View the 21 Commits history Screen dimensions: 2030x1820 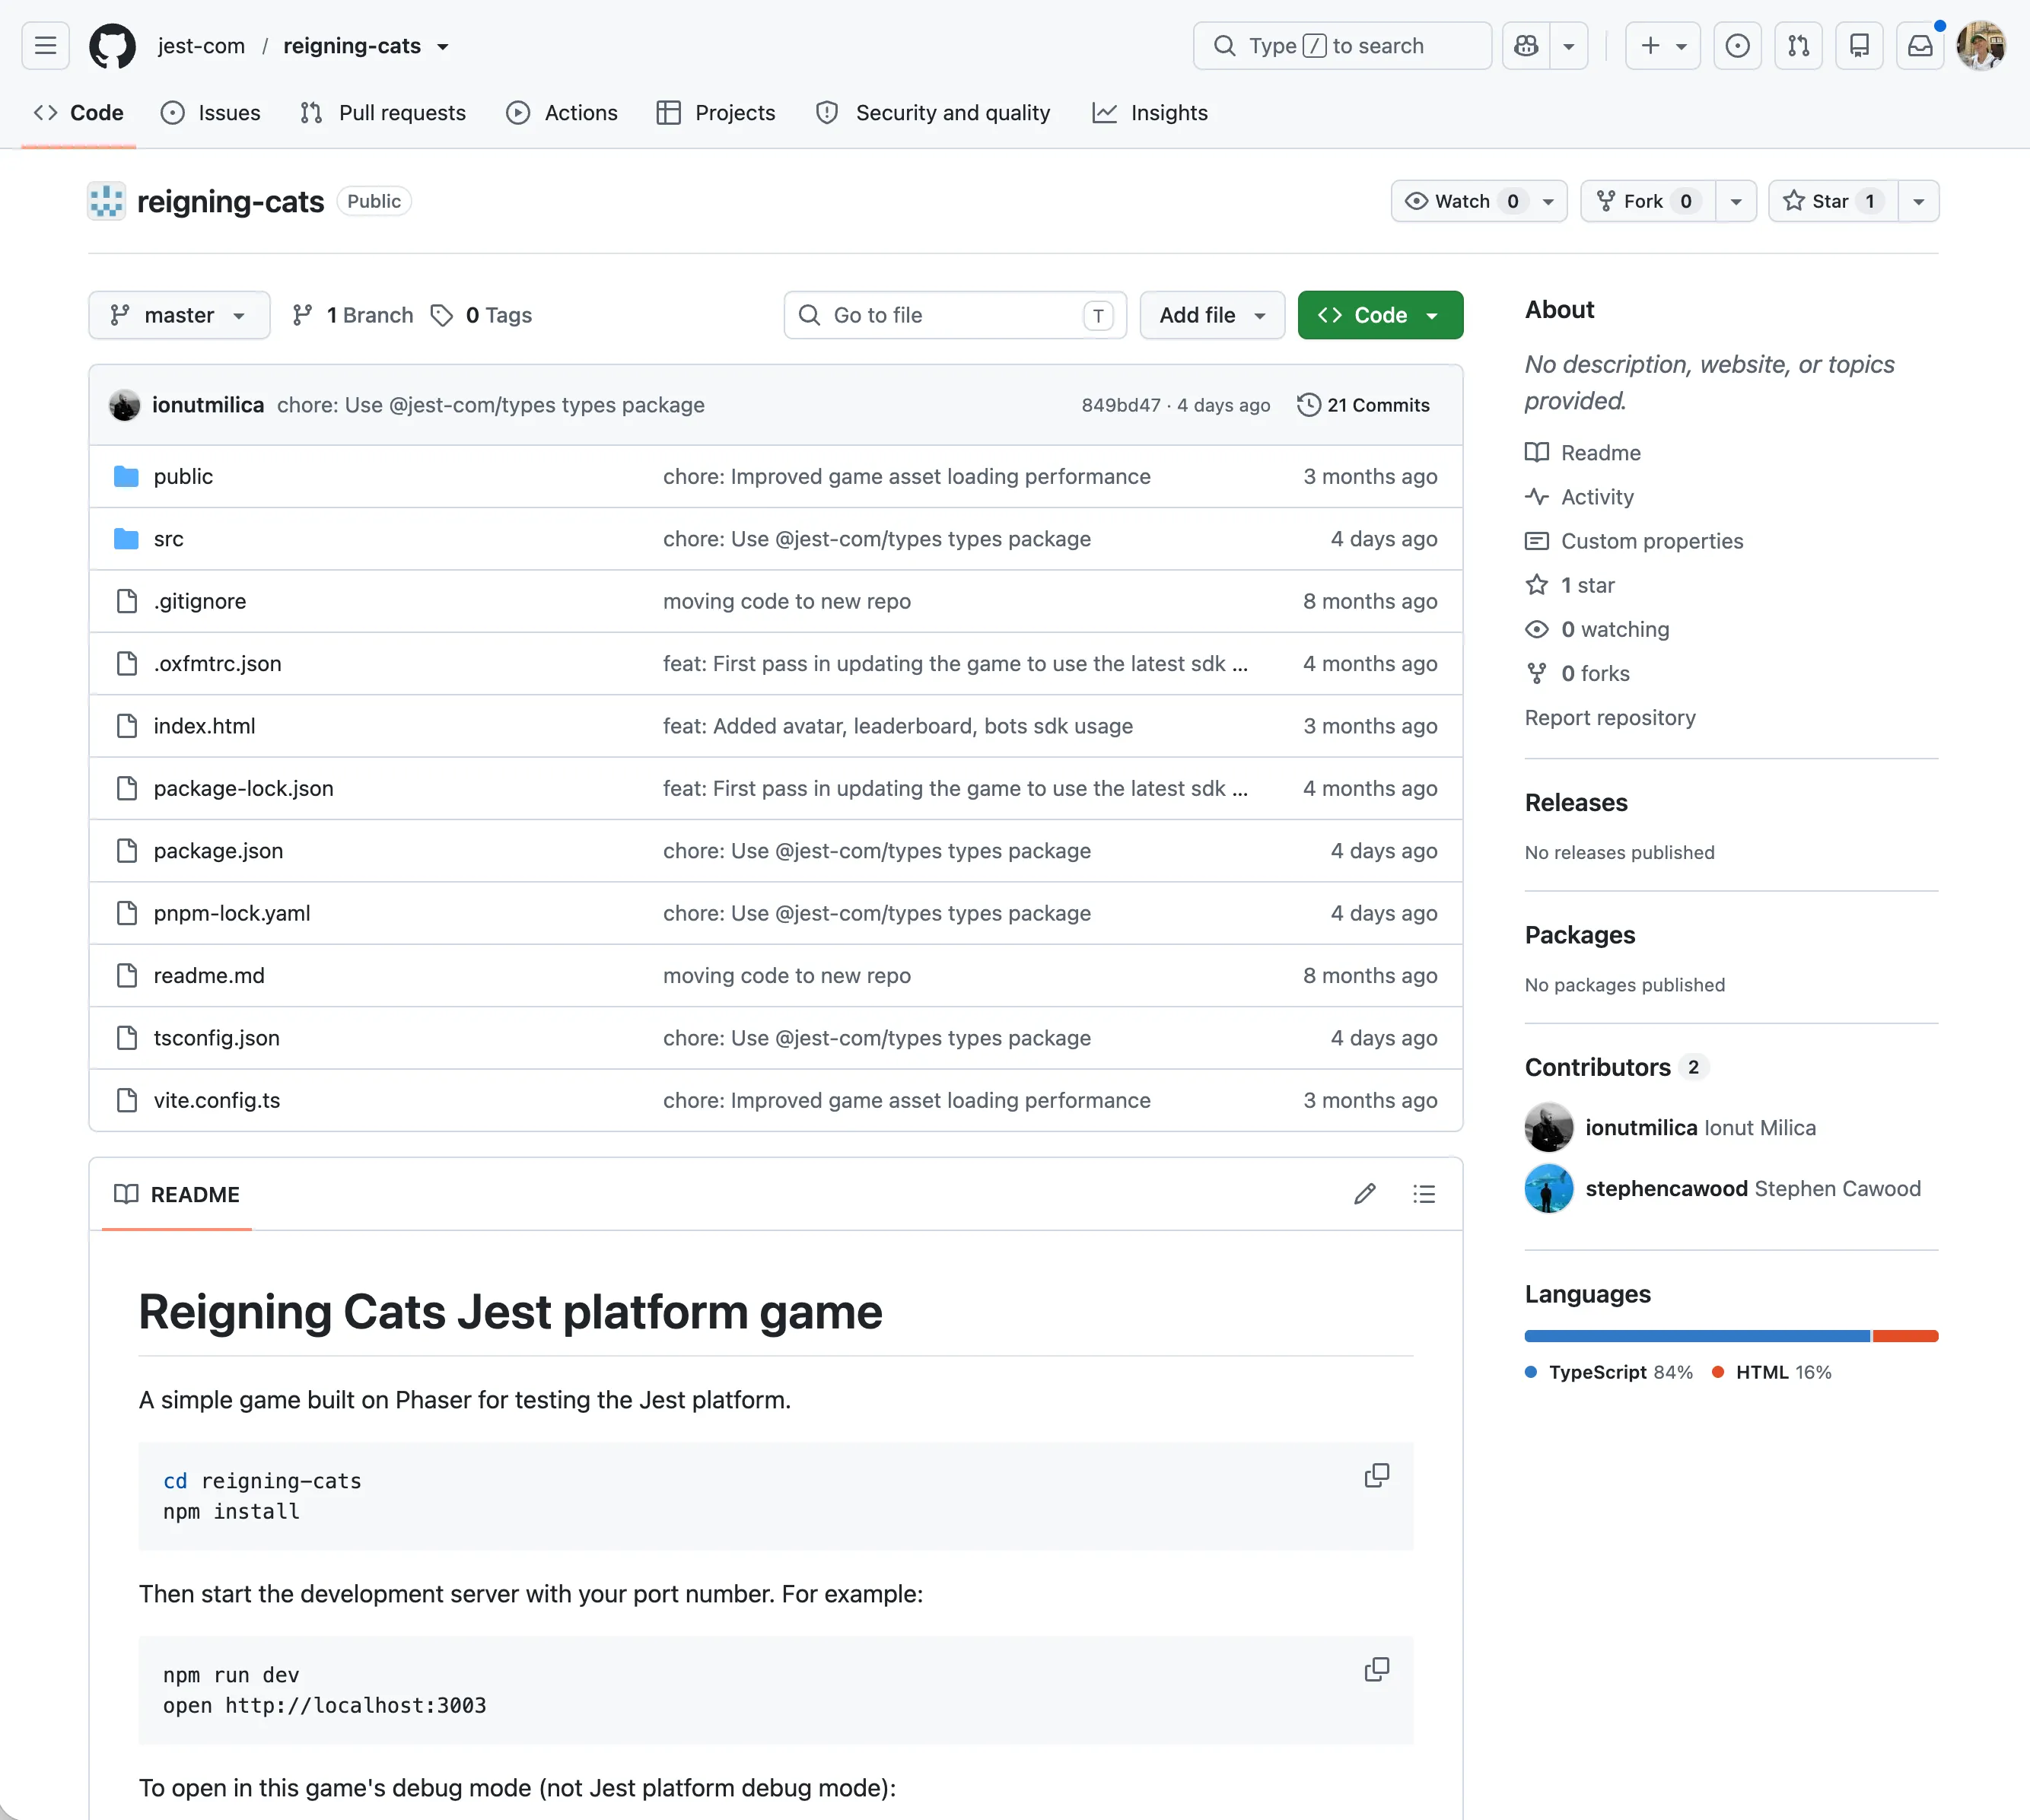[x=1363, y=405]
